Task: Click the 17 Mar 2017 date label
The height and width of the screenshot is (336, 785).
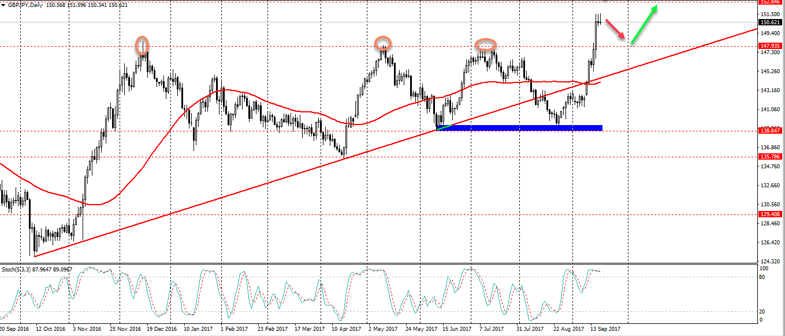Action: tap(309, 329)
